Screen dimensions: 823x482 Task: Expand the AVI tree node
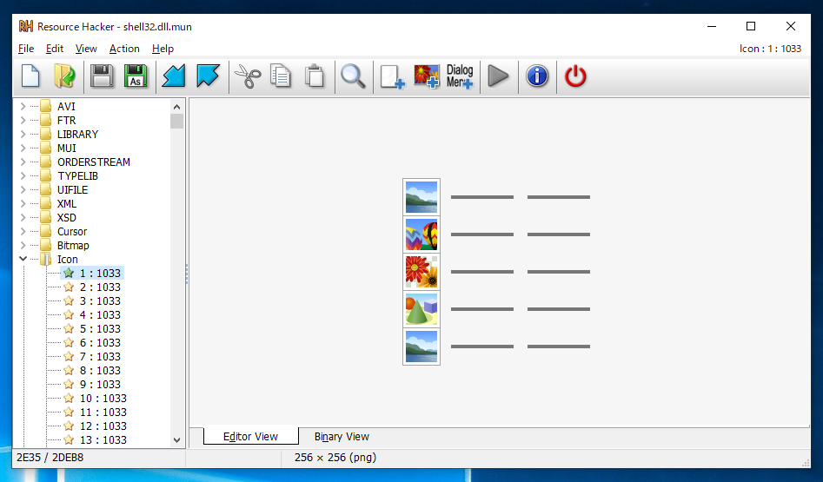(23, 106)
